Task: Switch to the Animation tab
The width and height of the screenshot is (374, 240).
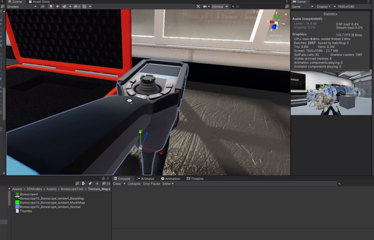Action: tap(170, 179)
